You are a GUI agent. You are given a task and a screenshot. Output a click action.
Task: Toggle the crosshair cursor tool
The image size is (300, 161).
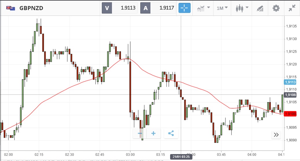[185, 8]
